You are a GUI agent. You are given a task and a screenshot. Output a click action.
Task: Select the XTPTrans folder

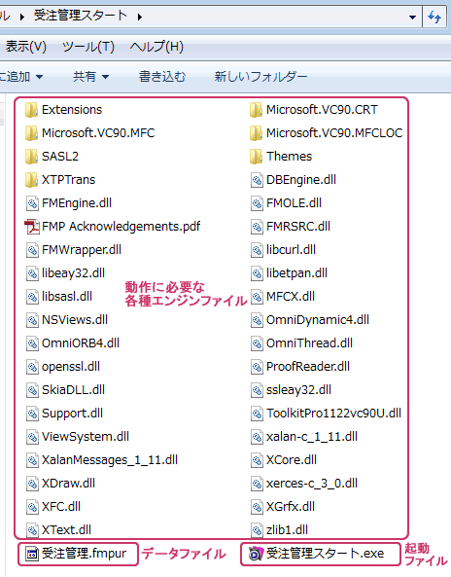61,180
